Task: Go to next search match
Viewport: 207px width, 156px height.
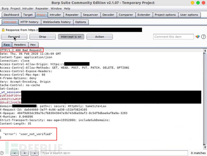Action: tap(34, 153)
